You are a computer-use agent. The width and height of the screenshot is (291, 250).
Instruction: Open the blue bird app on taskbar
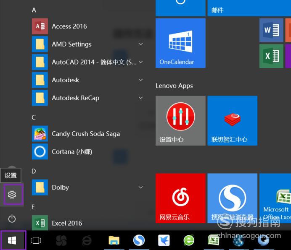(164, 240)
